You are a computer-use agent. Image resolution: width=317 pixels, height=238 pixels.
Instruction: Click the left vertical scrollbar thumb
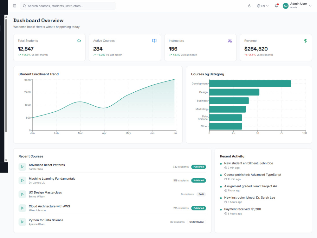[6, 76]
